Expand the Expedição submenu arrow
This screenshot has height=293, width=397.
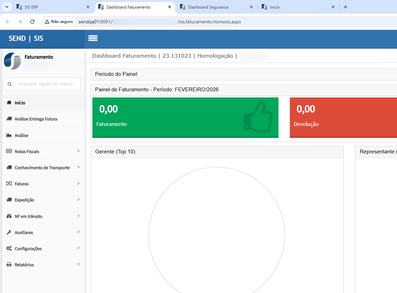coord(78,200)
